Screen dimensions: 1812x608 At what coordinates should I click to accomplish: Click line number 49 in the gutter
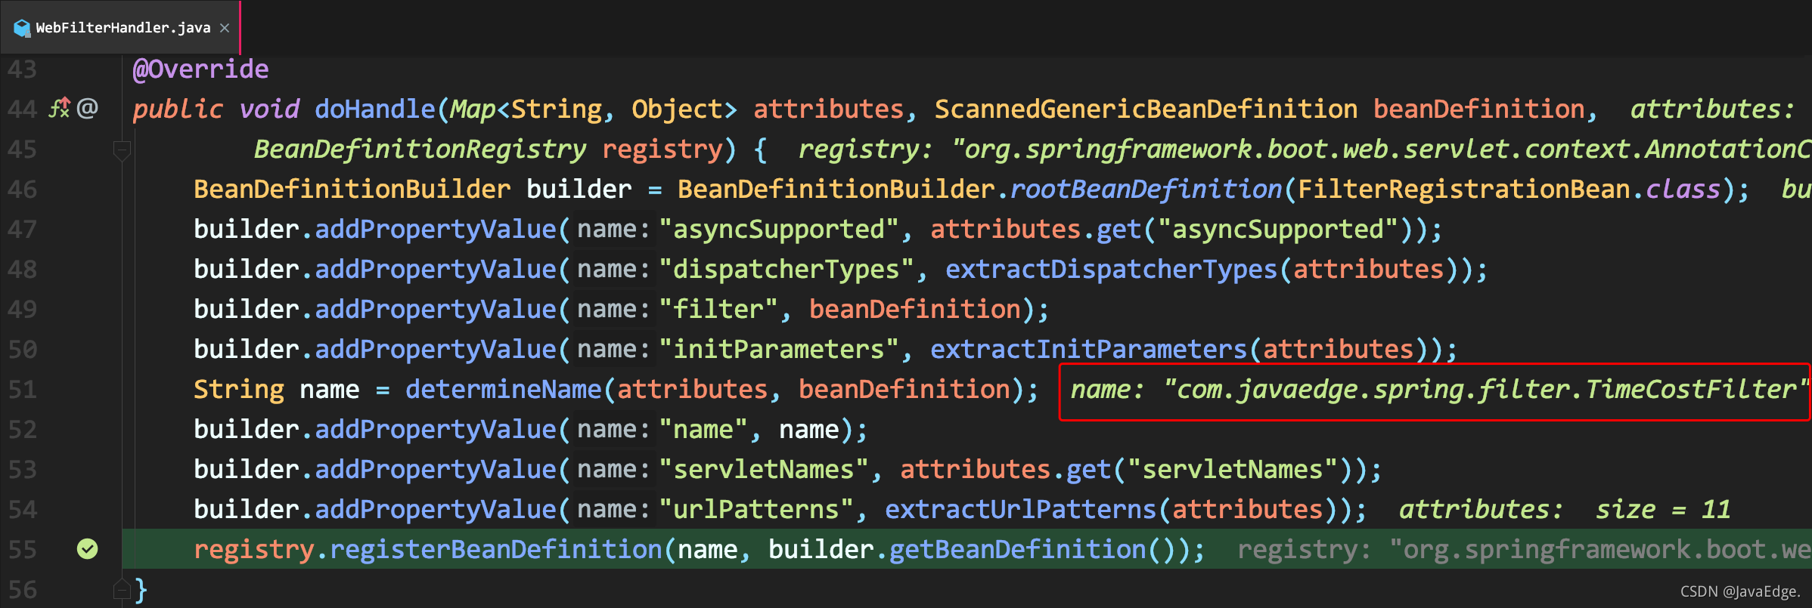[x=22, y=309]
